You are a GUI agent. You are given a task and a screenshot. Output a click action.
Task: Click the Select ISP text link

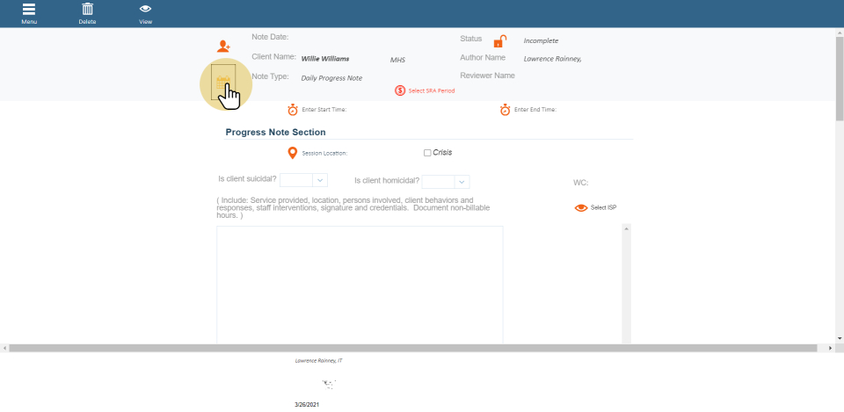point(603,208)
